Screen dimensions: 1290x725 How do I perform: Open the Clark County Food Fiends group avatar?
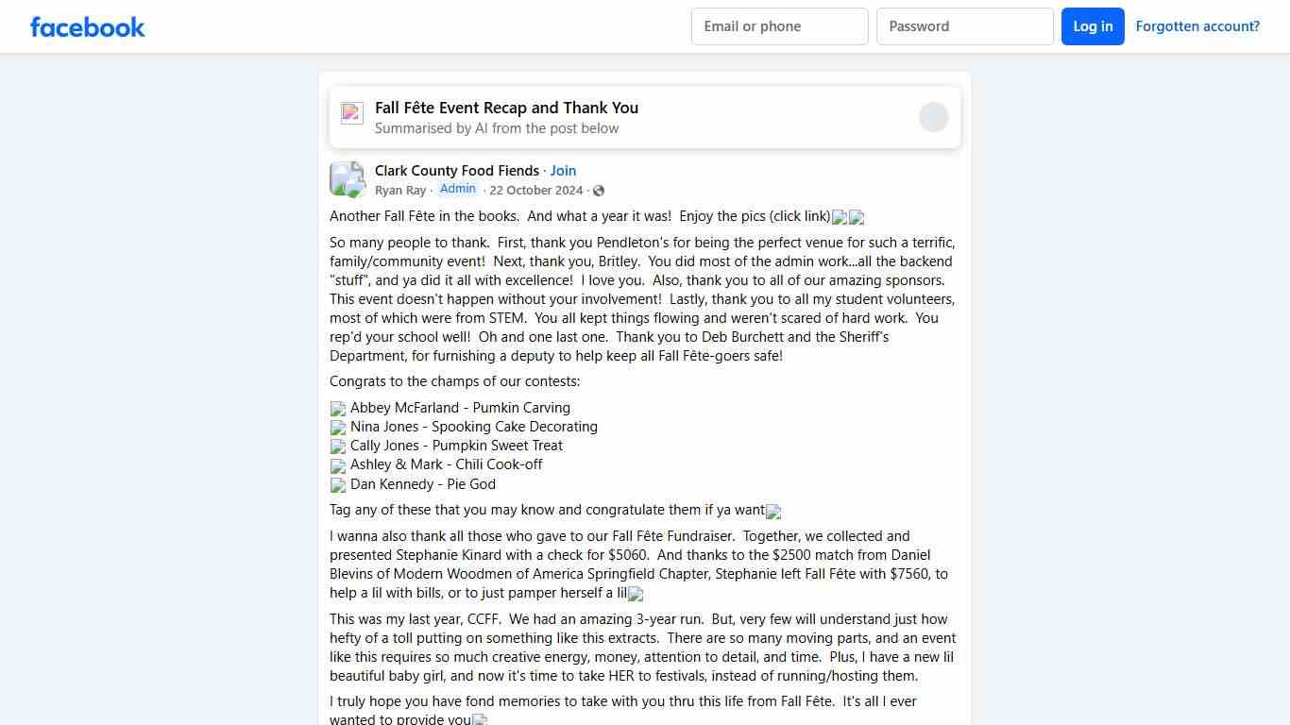coord(348,179)
